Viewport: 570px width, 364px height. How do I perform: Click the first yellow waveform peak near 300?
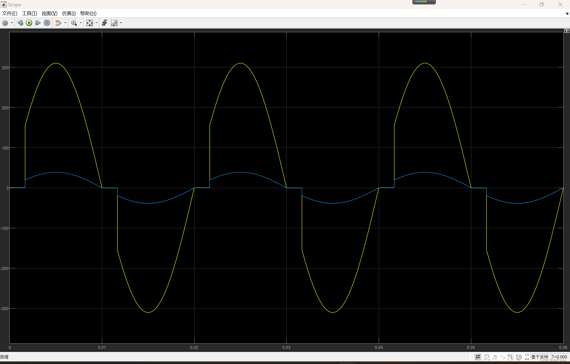coord(56,63)
